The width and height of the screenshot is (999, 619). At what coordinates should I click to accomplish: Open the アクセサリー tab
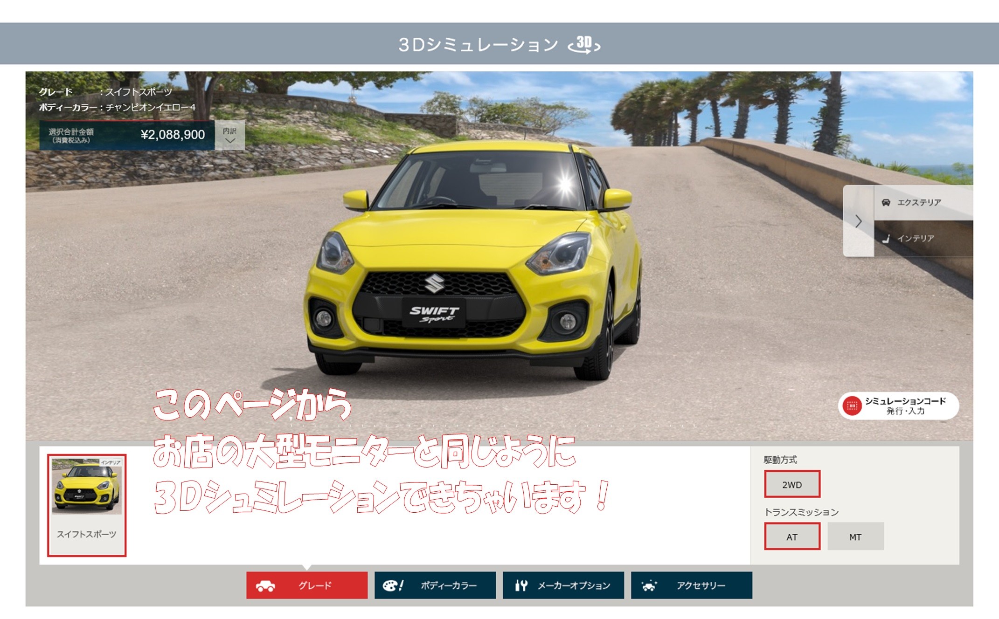pyautogui.click(x=691, y=585)
